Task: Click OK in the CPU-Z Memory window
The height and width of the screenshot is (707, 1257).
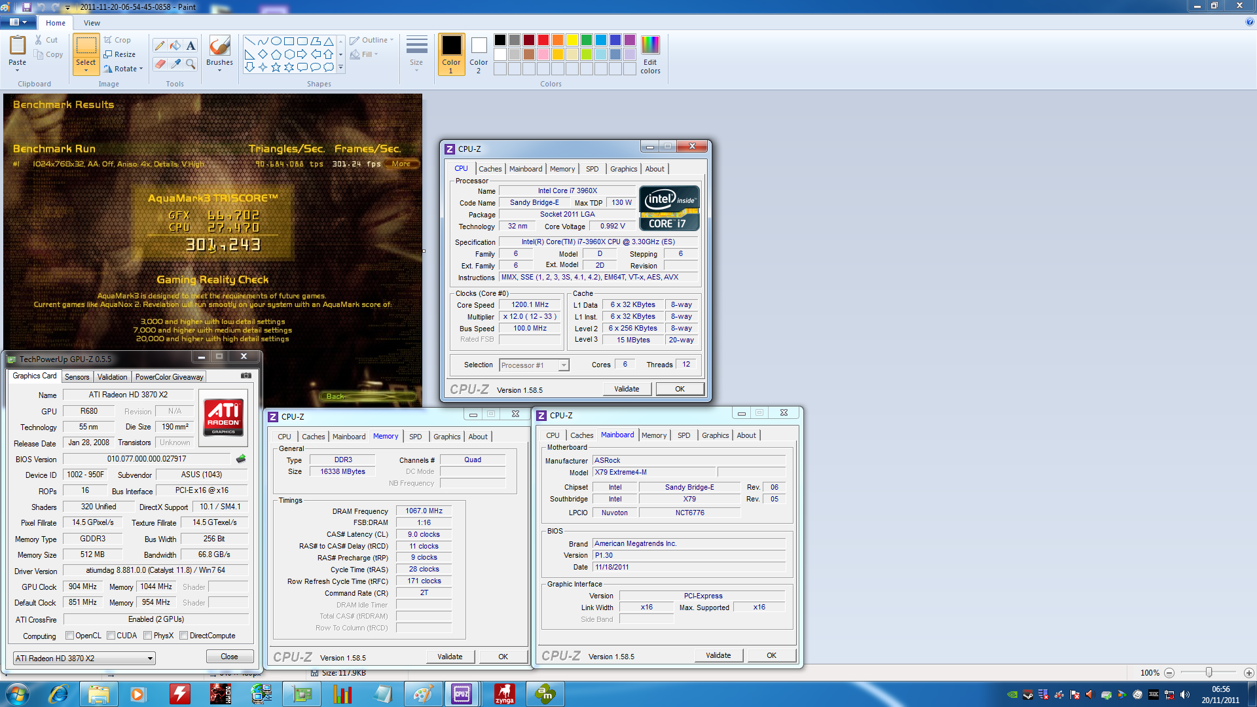Action: [503, 657]
